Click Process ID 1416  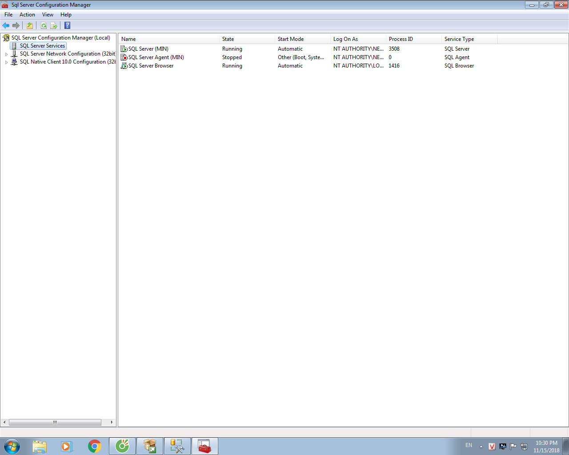click(394, 66)
